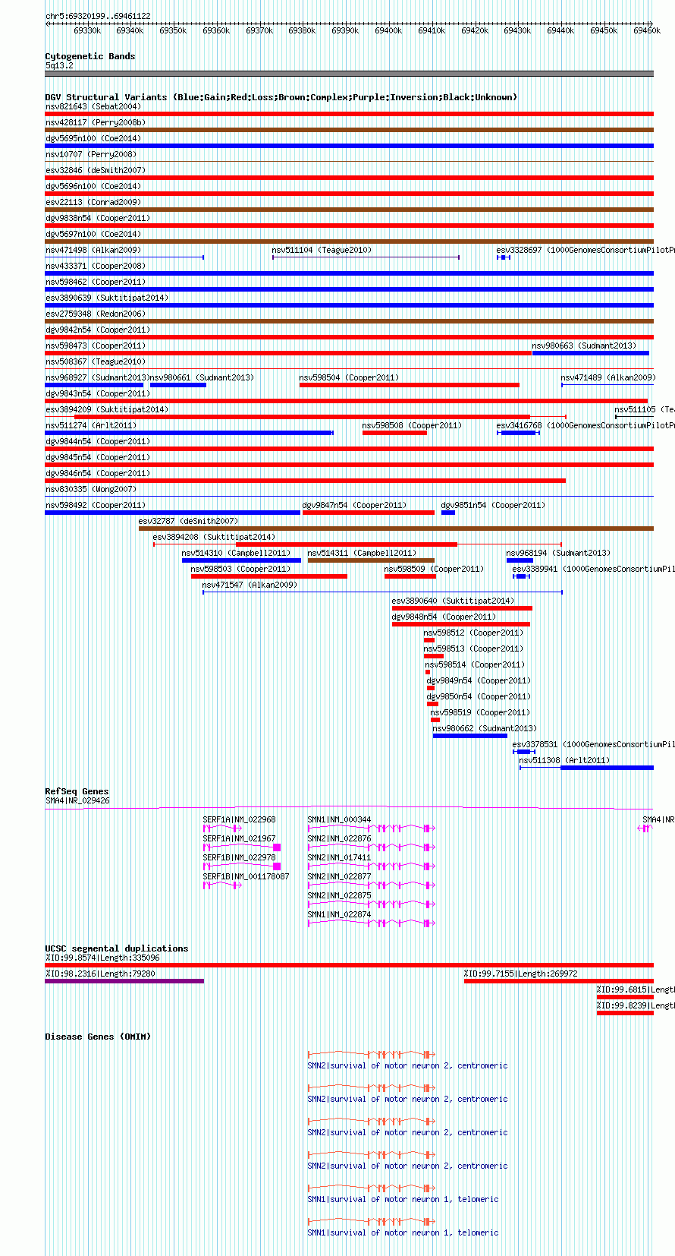The height and width of the screenshot is (1256, 675).
Task: Open nsv511104 (Teague2010) variant
Action: (x=322, y=250)
